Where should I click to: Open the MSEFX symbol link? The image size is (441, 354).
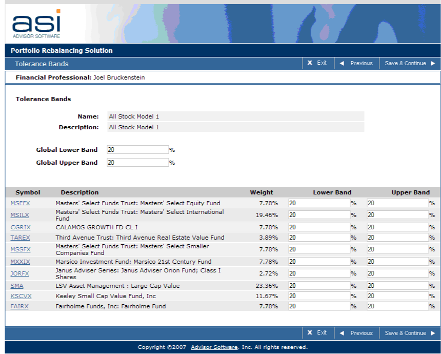[x=20, y=203]
